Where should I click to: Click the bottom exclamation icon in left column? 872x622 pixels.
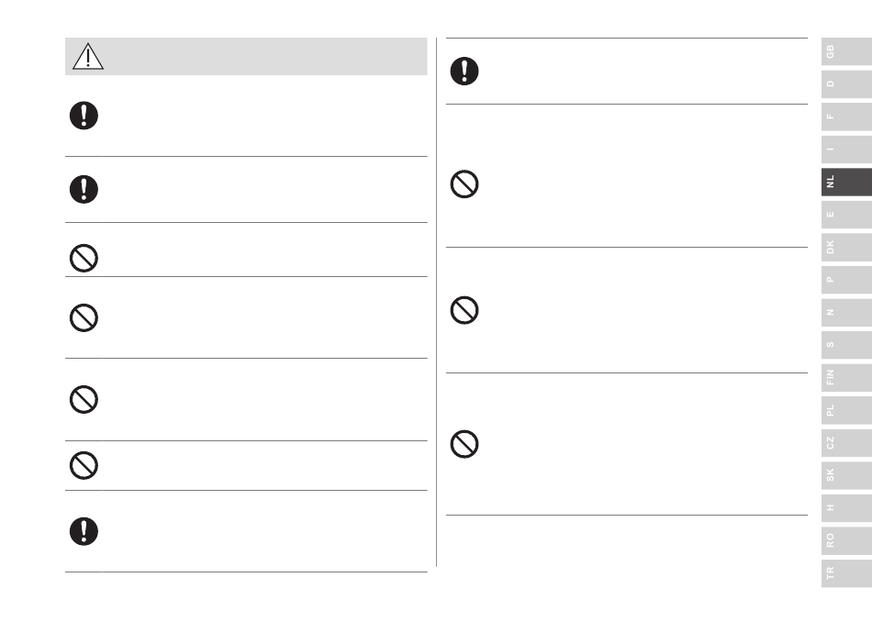(84, 531)
